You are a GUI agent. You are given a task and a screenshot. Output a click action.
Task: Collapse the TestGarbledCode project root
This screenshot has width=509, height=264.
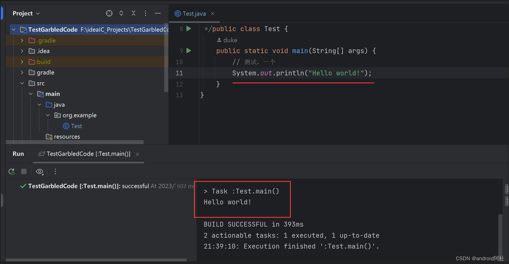coord(13,30)
